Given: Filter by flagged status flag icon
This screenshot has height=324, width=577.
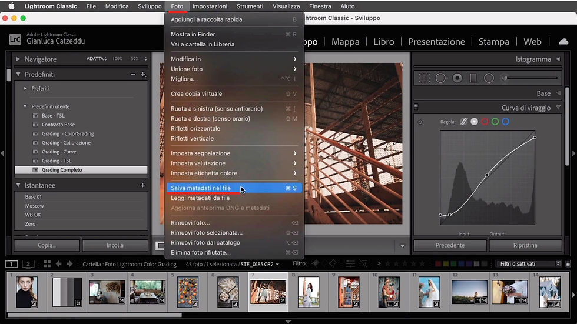Looking at the screenshot, I should click(x=316, y=263).
